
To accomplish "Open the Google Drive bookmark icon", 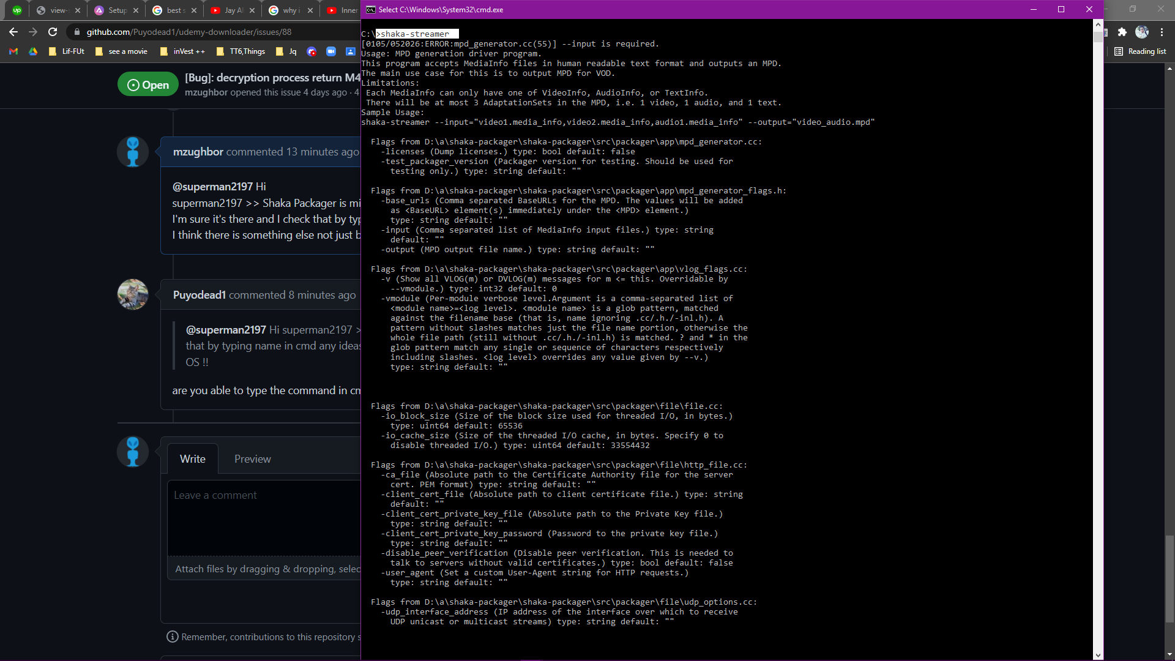I will pyautogui.click(x=34, y=51).
